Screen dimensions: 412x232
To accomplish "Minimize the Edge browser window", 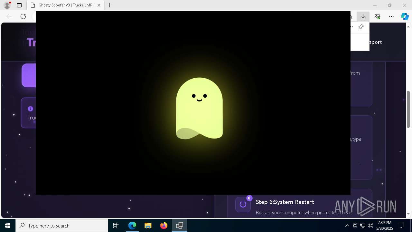I will pos(375,5).
